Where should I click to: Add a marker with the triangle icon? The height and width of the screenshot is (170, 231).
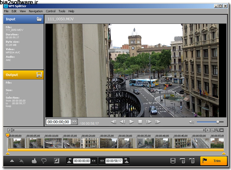point(12,161)
